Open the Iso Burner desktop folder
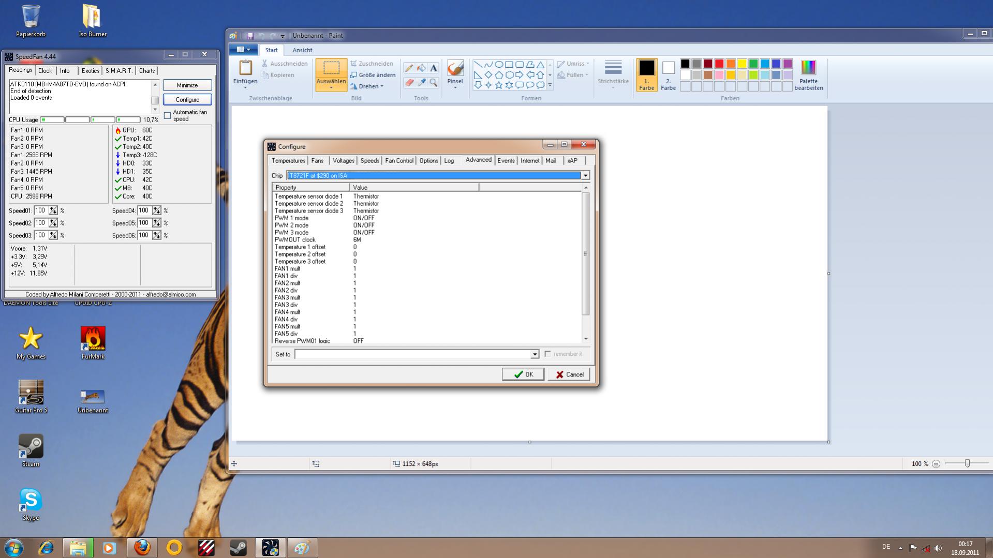Viewport: 993px width, 558px height. 93,21
